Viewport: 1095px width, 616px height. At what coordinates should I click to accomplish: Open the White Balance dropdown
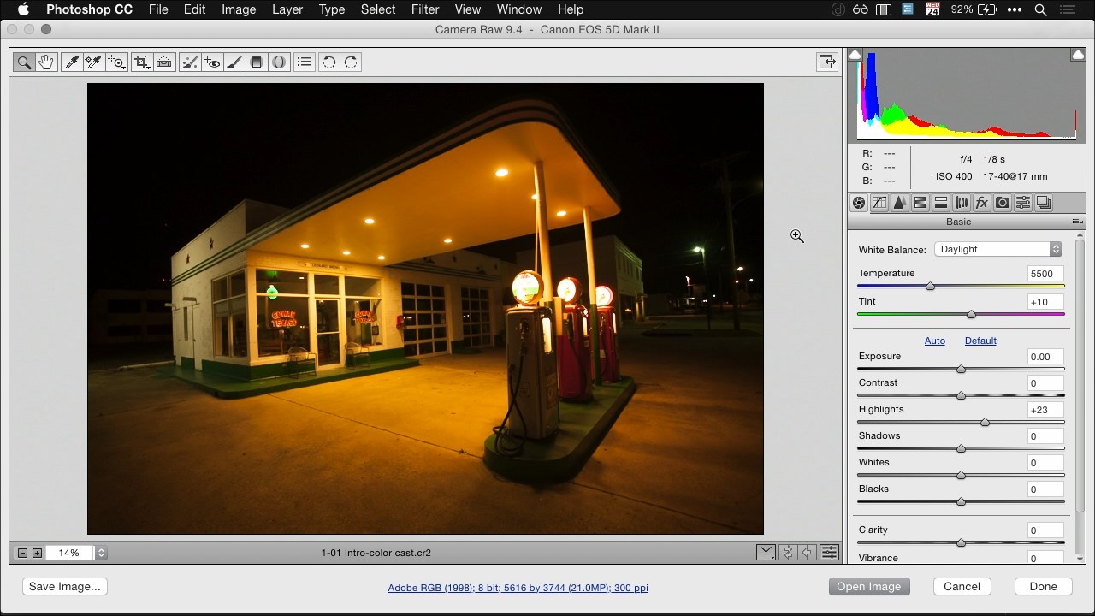point(998,249)
